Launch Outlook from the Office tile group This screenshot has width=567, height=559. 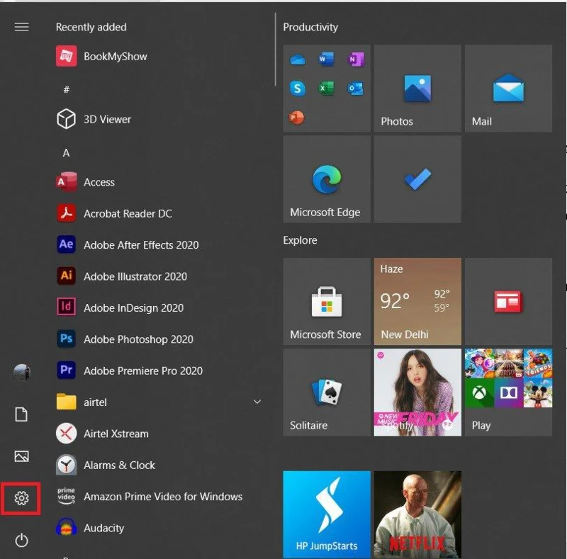click(x=356, y=89)
